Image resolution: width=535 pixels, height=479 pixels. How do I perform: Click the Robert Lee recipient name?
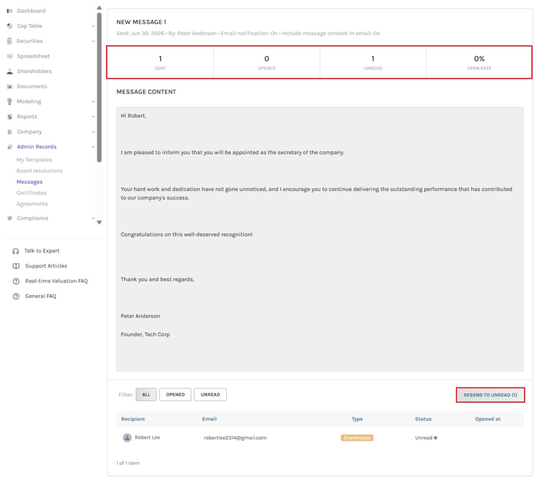click(x=147, y=437)
